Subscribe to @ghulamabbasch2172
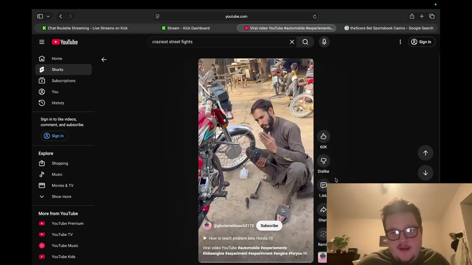The image size is (472, 265). (x=269, y=226)
